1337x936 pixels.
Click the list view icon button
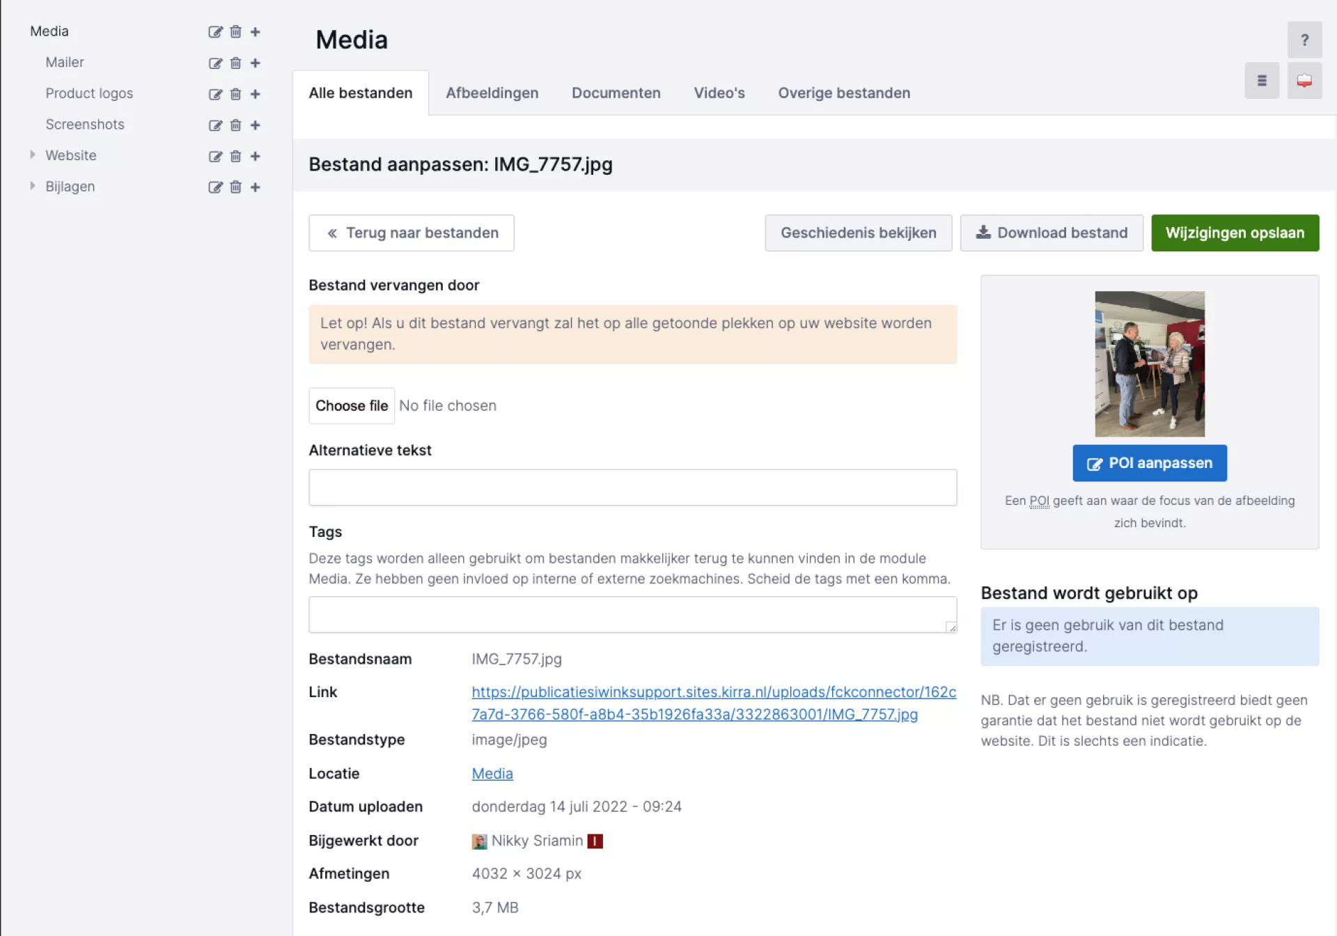click(x=1261, y=81)
